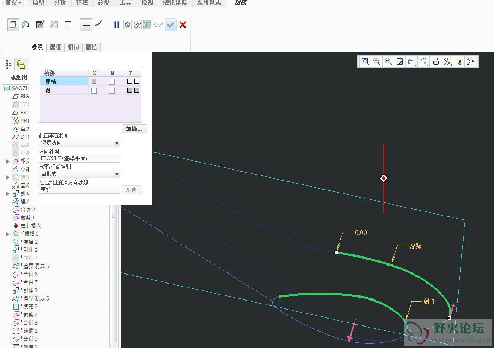Show the model tree view icon
Image resolution: width=494 pixels, height=348 pixels.
(8, 64)
